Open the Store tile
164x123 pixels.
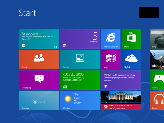pos(131,39)
